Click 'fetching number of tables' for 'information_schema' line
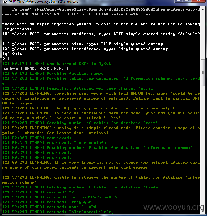The image size is (207, 216). 97,148
